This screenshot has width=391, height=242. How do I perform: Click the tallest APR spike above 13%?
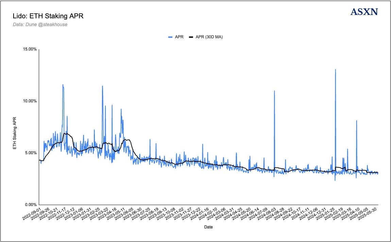(335, 69)
